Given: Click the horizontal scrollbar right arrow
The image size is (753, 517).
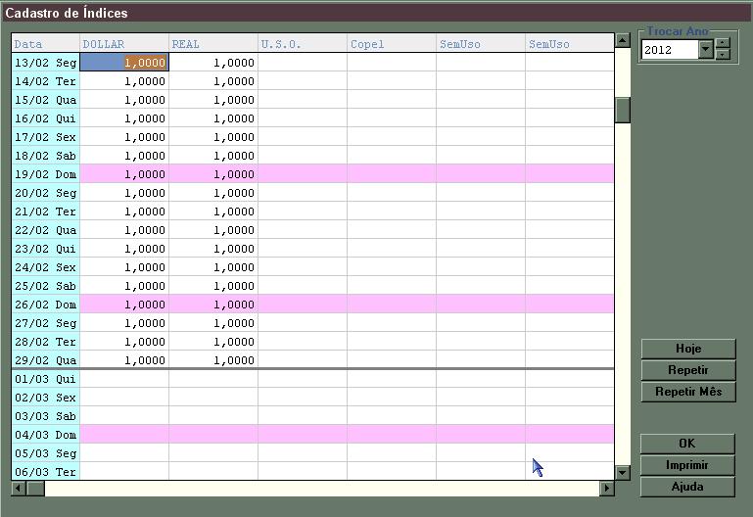Looking at the screenshot, I should 607,489.
